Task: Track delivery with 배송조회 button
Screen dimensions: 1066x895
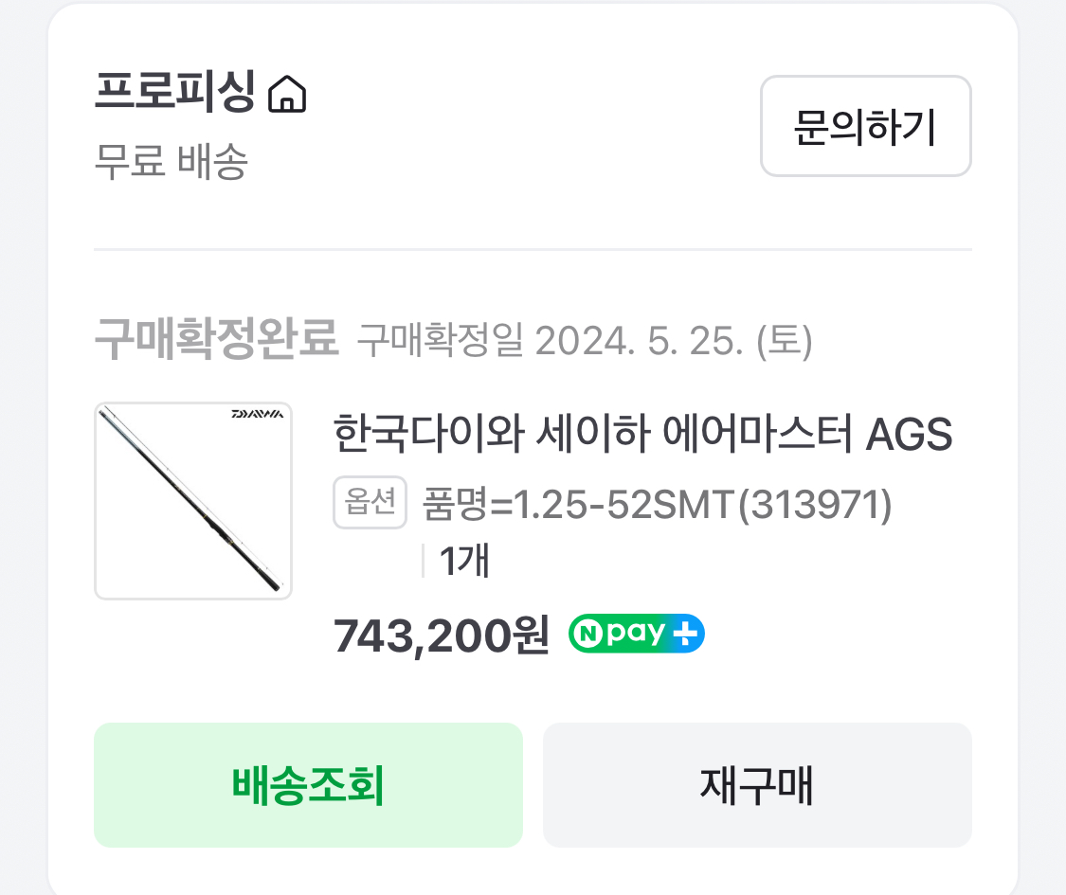Action: coord(308,785)
